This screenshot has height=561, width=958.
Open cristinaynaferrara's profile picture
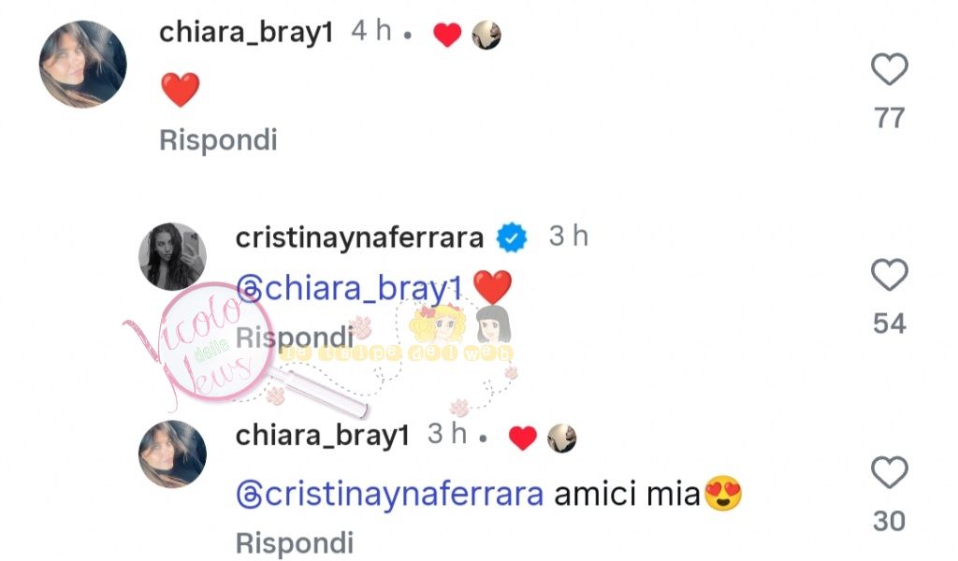click(172, 256)
